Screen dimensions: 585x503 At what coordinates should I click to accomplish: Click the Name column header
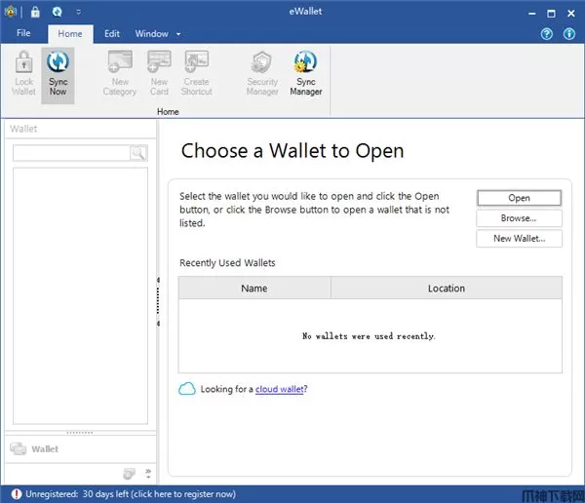(253, 288)
